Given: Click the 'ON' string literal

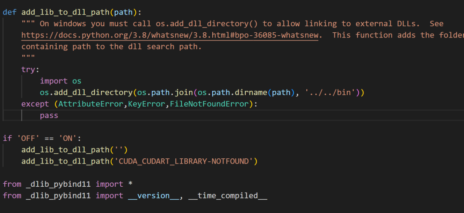Looking at the screenshot, I should click(x=67, y=138).
